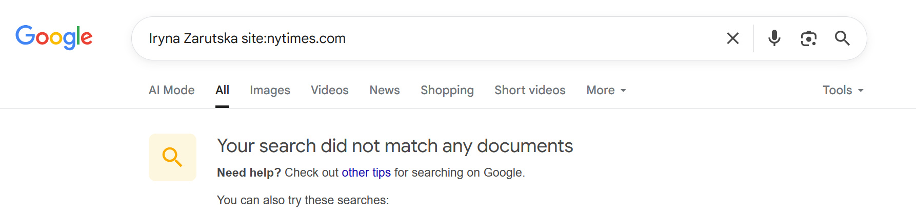Submit search using the magnifier icon in the search bar
The height and width of the screenshot is (216, 916).
pyautogui.click(x=842, y=38)
